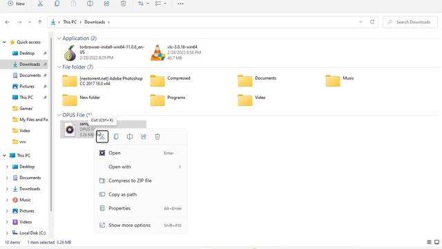Collapse the Application (2) group

tap(59, 38)
